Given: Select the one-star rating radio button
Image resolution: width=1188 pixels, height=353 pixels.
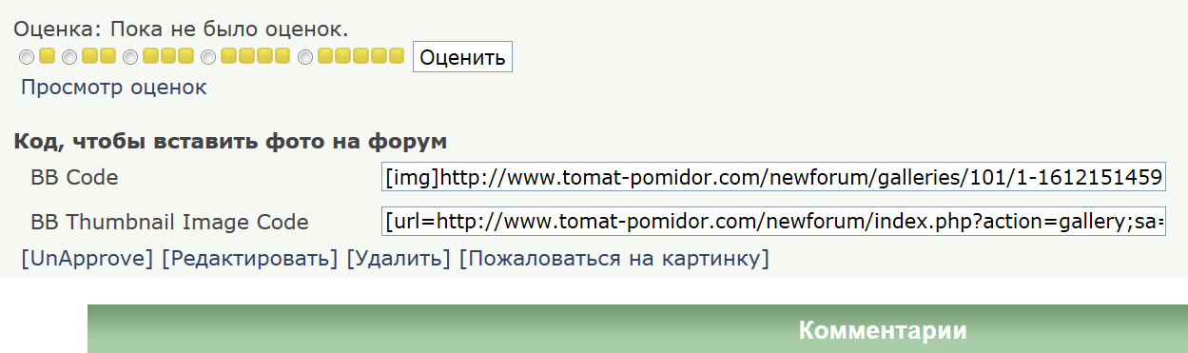Looking at the screenshot, I should [x=27, y=57].
